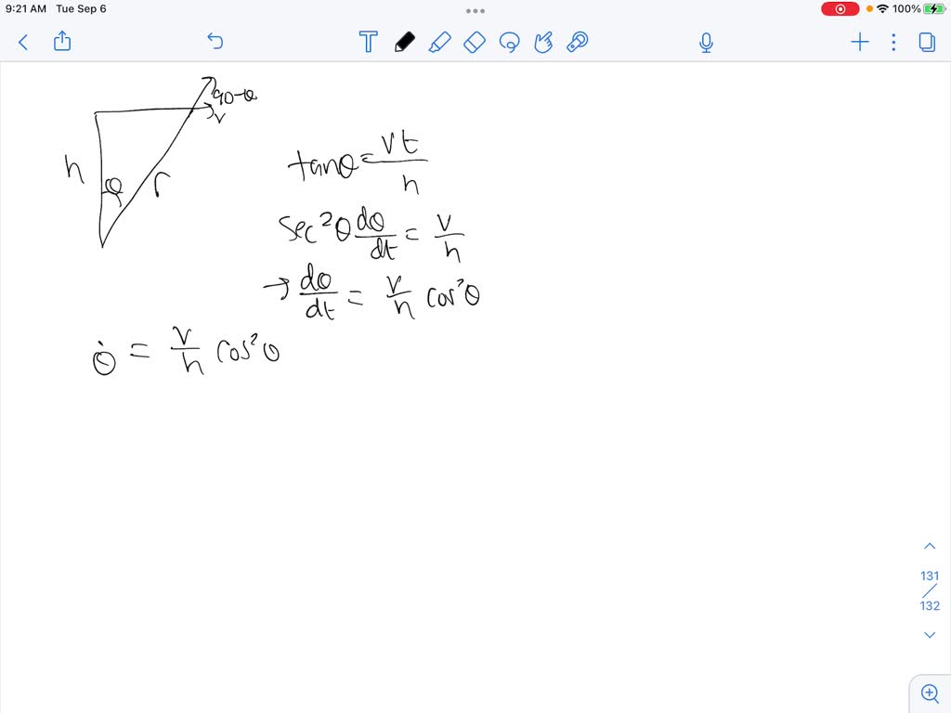Navigate to the previous page with up chevron
951x713 pixels.
(930, 545)
